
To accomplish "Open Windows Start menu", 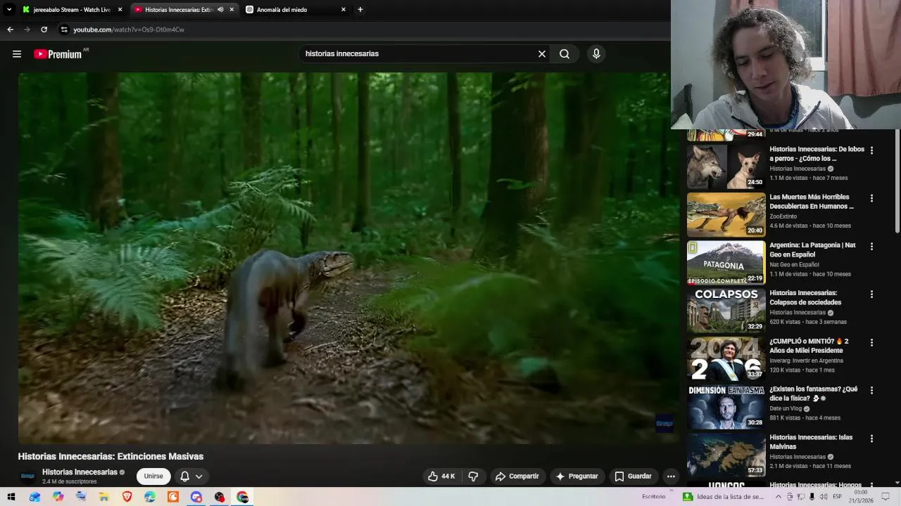I will coord(11,497).
